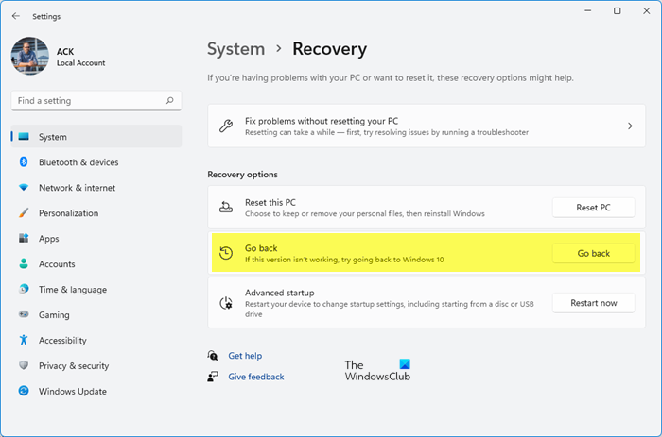The width and height of the screenshot is (662, 437).
Task: Go to Gaming settings
Action: pyautogui.click(x=55, y=315)
